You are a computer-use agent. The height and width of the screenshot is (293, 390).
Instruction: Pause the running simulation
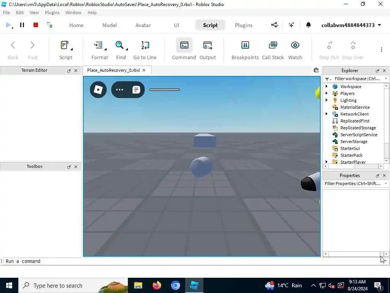(22, 25)
